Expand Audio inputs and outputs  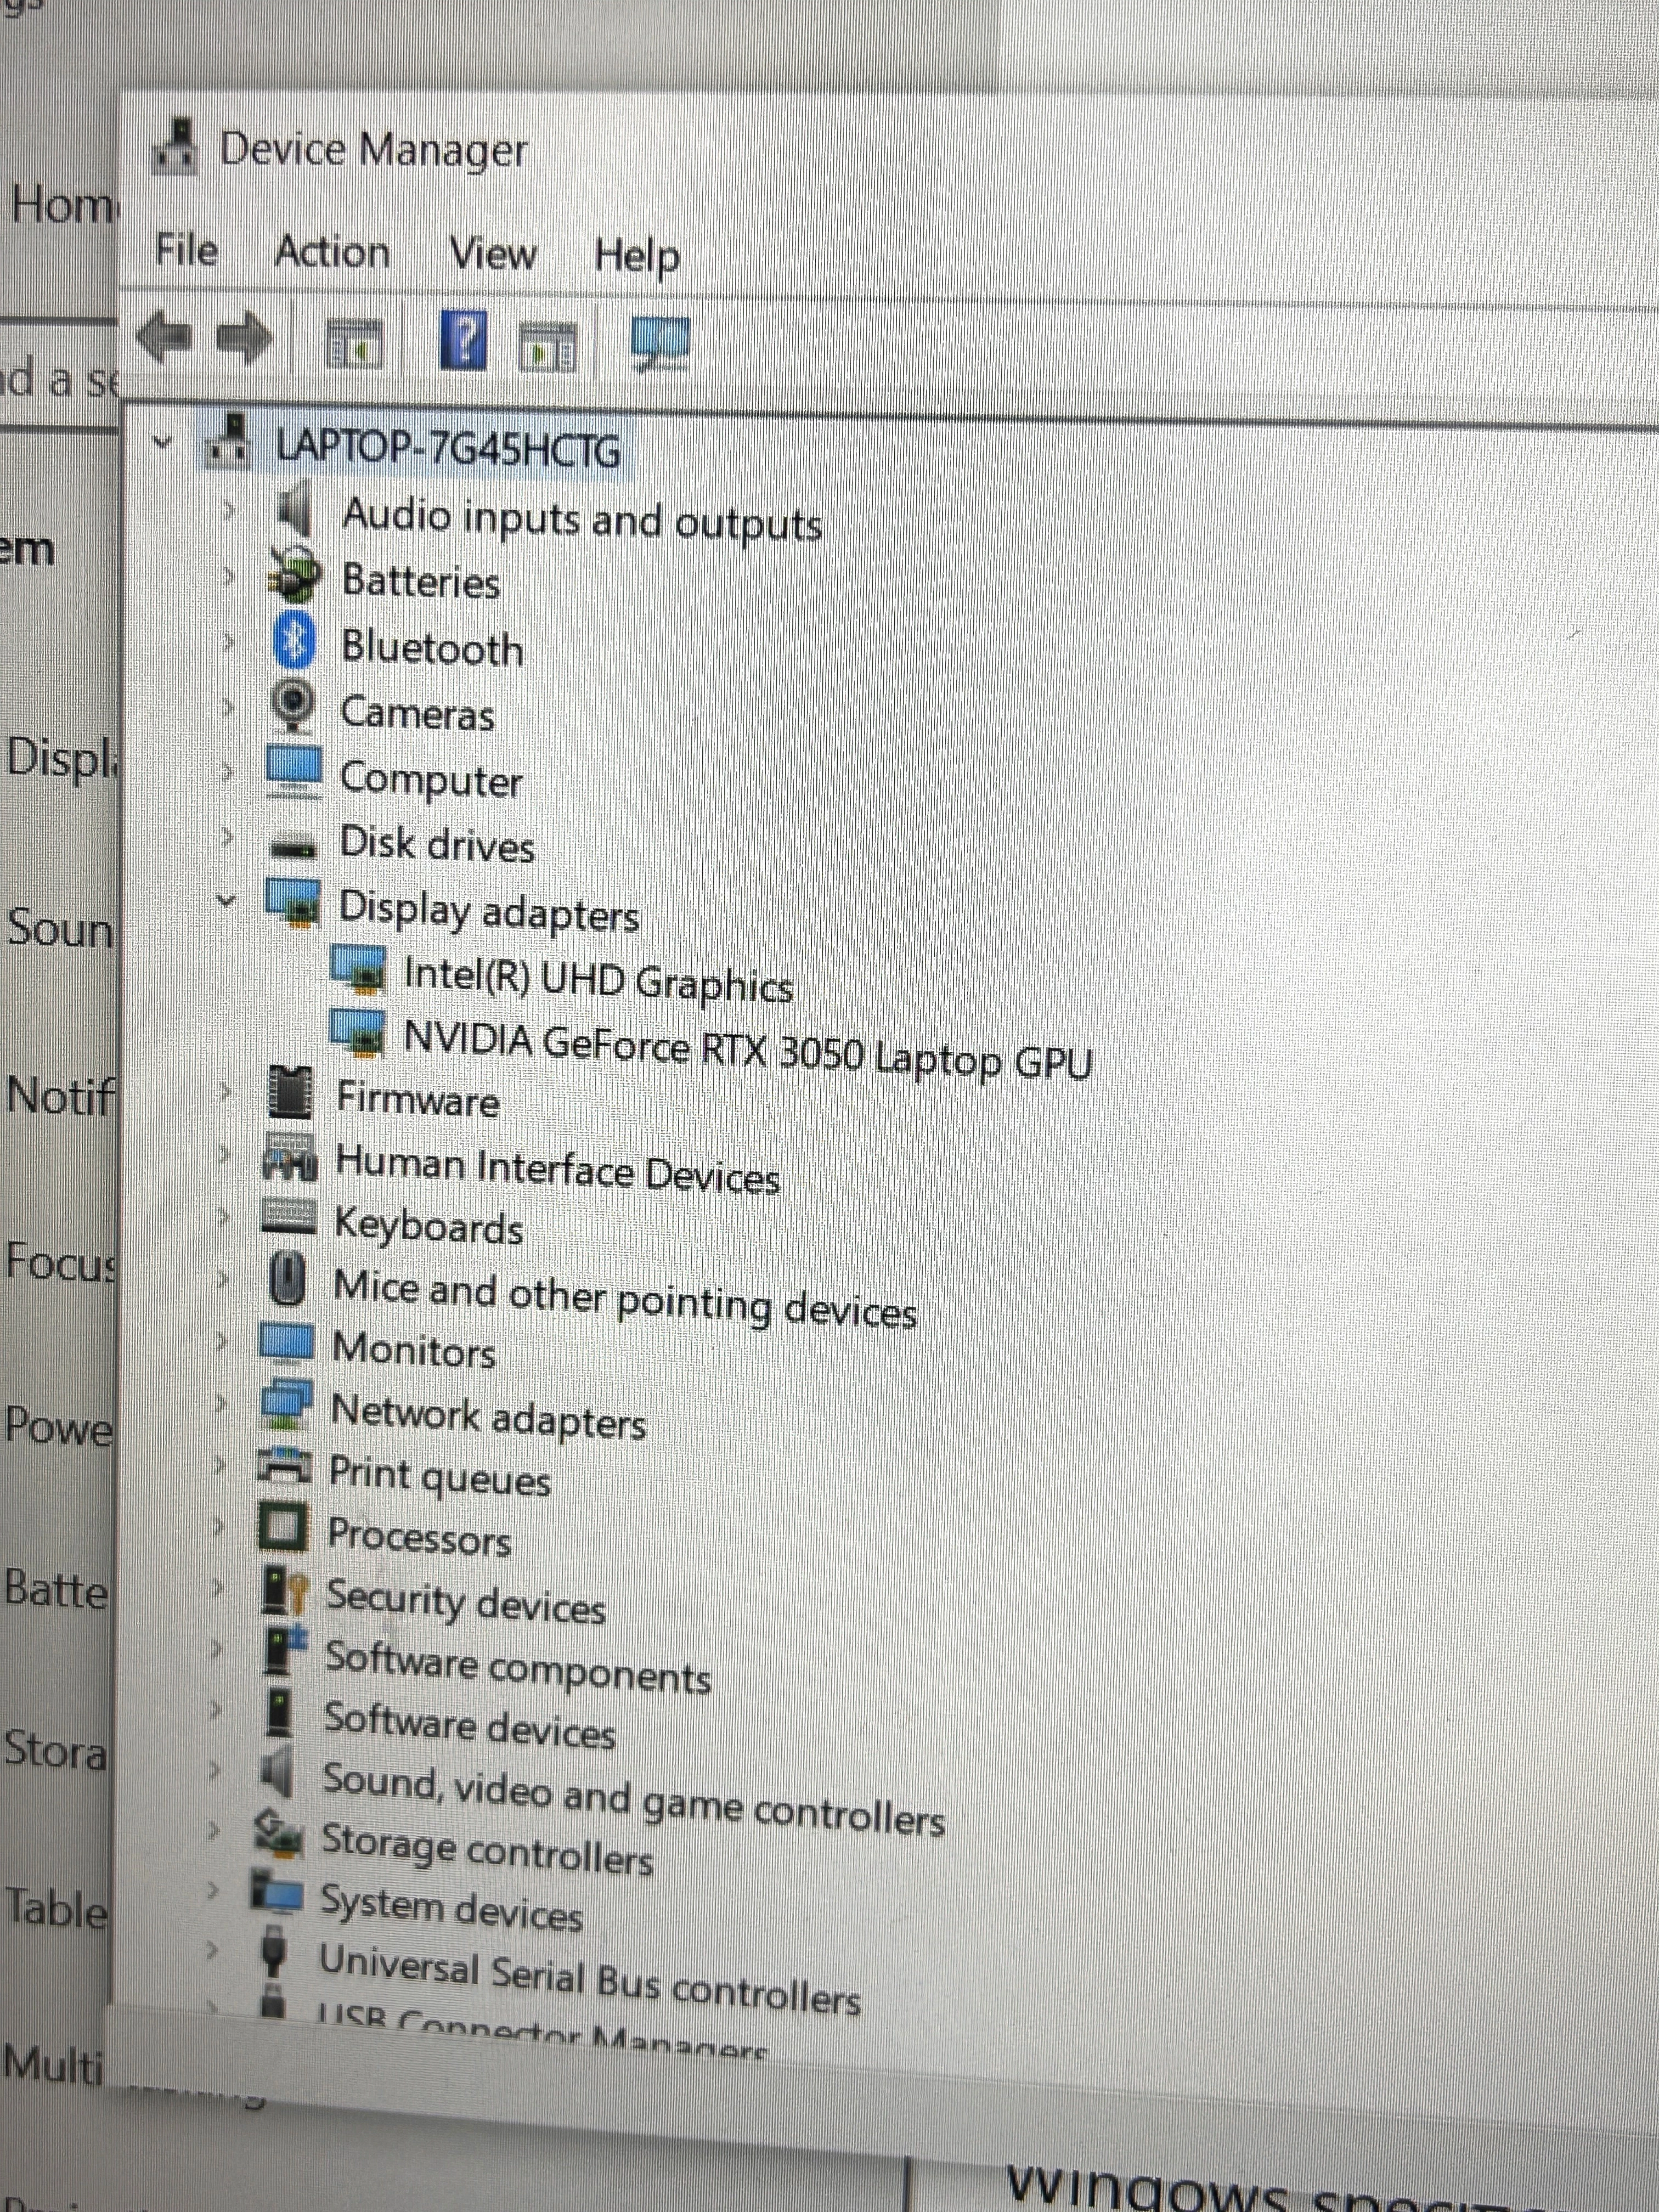[229, 512]
